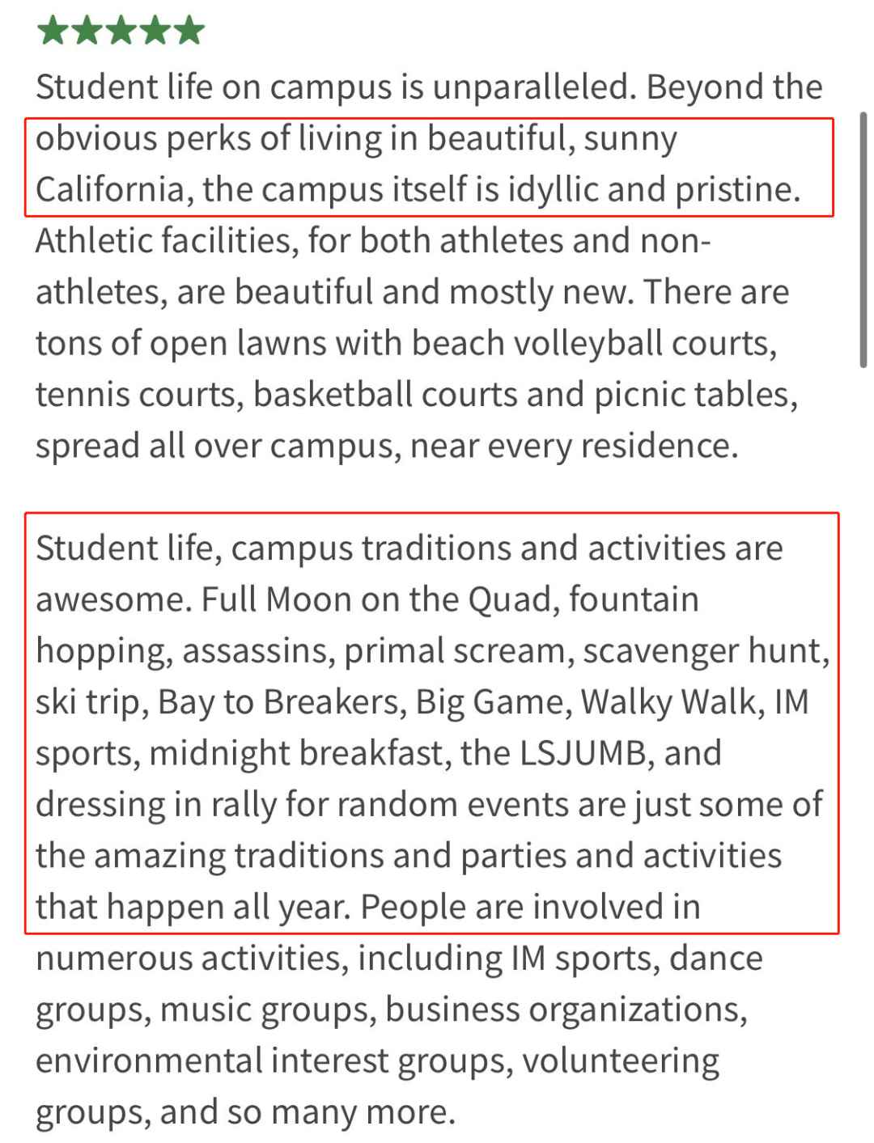Click the phrase 'idyllic and pristine'
874x1143 pixels.
pos(654,189)
